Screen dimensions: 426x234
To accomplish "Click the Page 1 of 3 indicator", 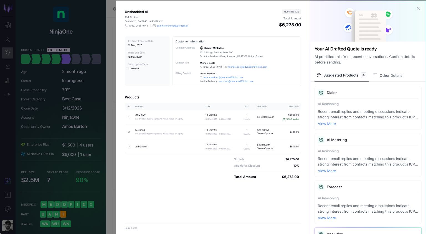I will coord(131,228).
